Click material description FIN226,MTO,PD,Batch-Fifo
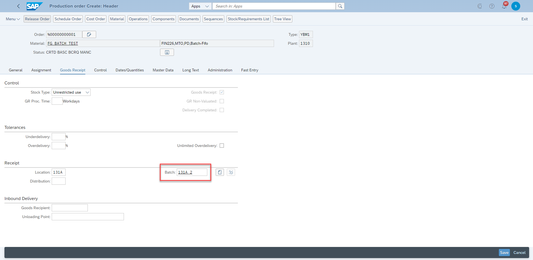Screen dimensions: 533x260 tap(217, 43)
